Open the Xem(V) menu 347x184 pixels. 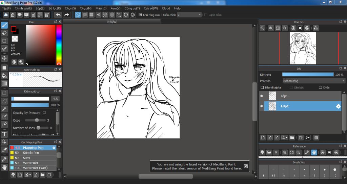[116, 8]
